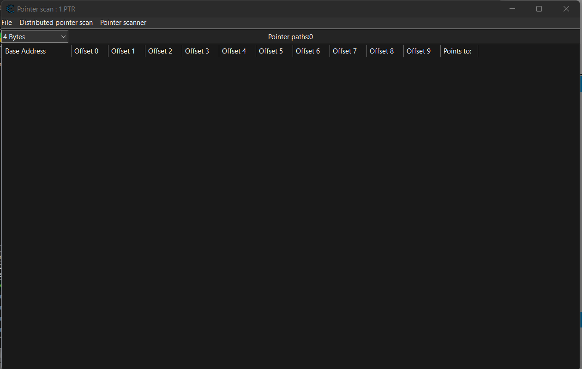Expand the 4 Bytes value type dropdown
The image size is (582, 369).
(35, 37)
